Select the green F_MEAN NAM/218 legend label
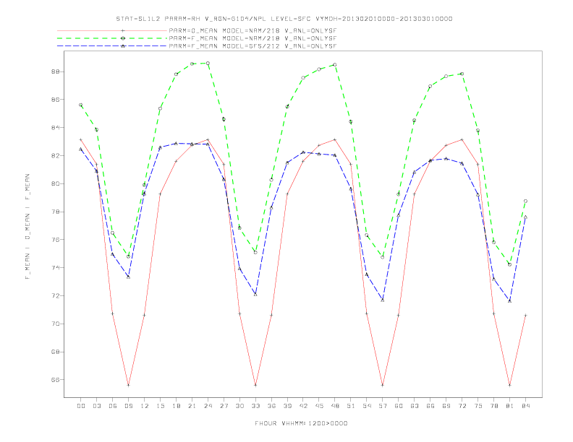 [252, 38]
